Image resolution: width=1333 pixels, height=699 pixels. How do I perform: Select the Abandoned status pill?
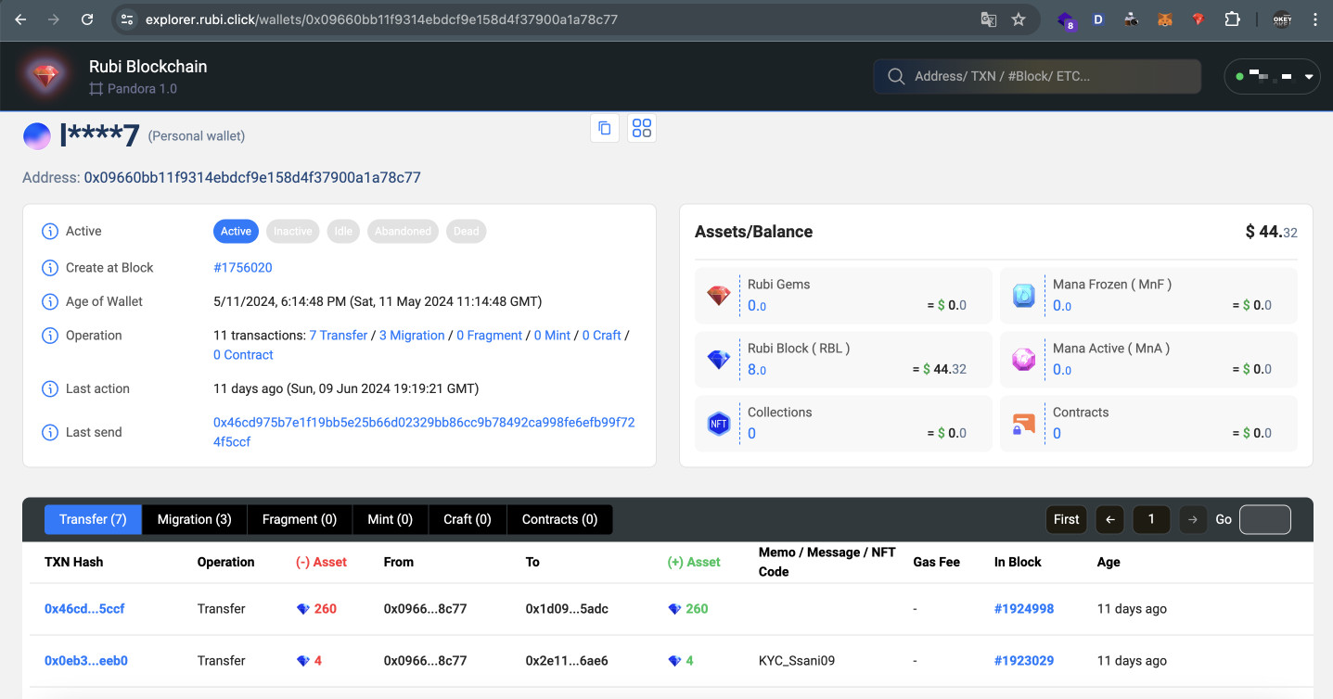(403, 231)
